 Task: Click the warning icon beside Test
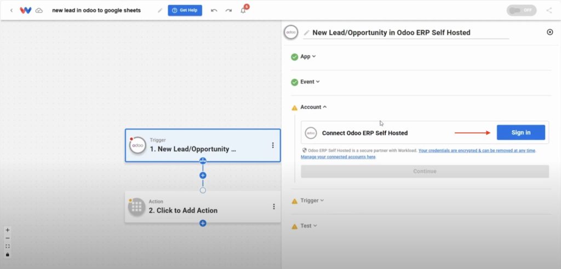(x=294, y=226)
